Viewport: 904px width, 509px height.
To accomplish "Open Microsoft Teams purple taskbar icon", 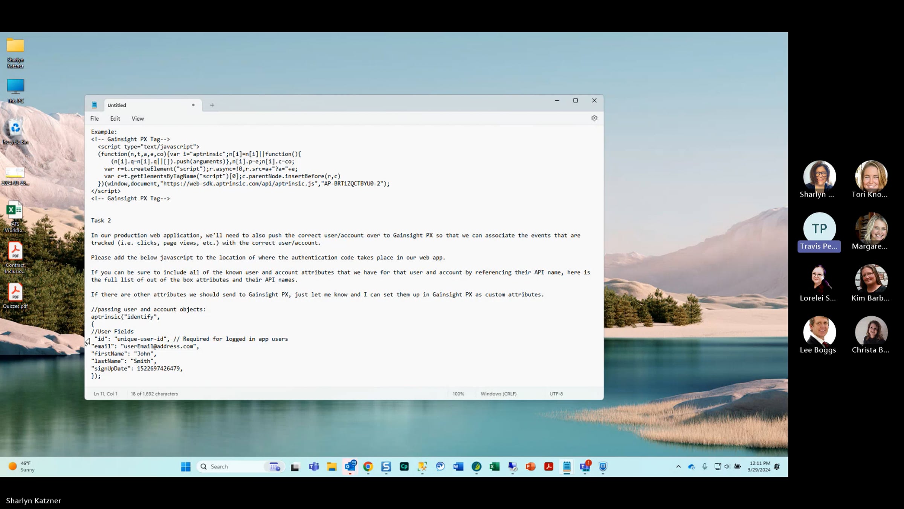I will pos(314,467).
